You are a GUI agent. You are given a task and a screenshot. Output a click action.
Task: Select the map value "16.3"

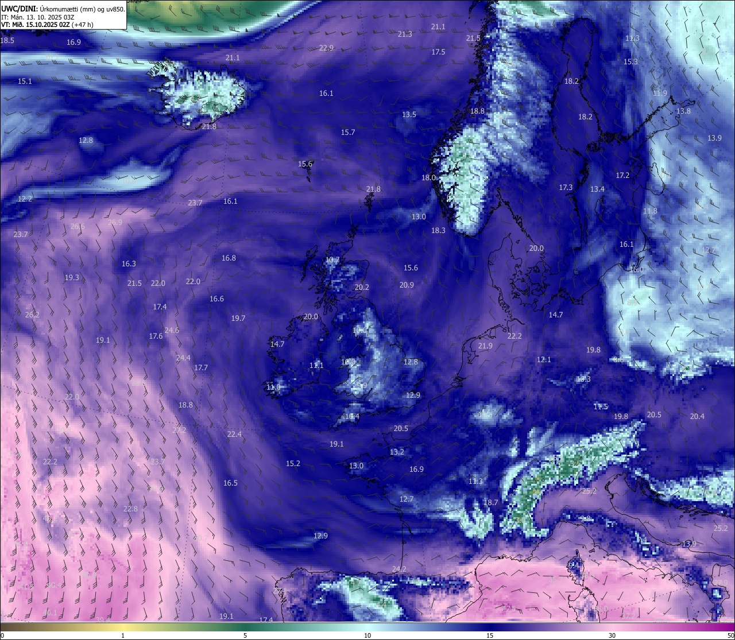[x=129, y=264]
